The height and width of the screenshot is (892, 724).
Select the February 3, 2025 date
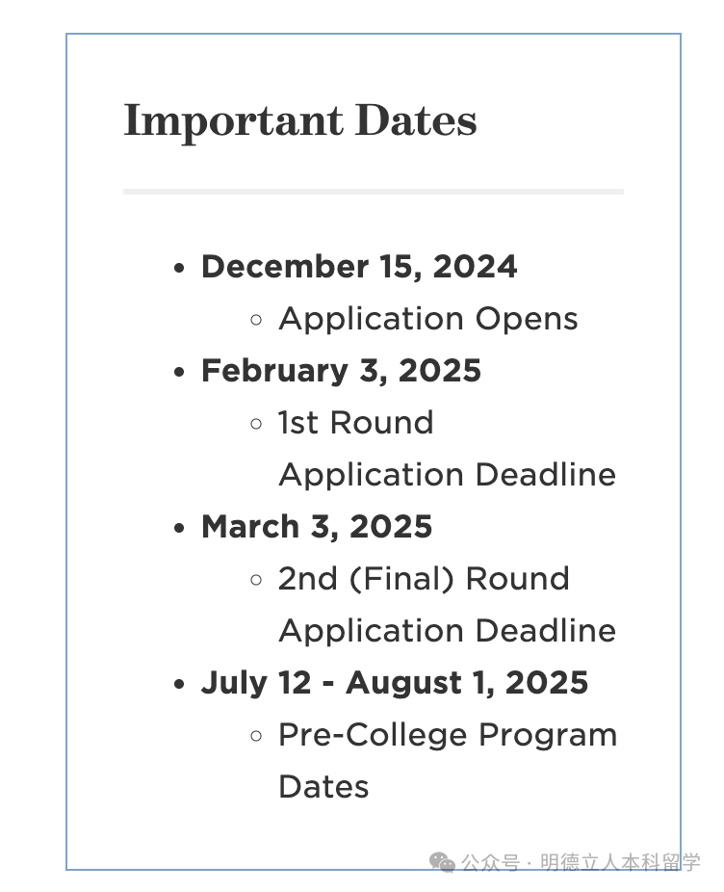tap(341, 371)
